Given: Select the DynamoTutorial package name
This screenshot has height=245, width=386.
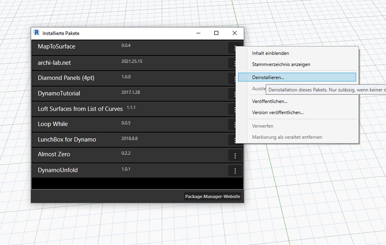Looking at the screenshot, I should pyautogui.click(x=59, y=93).
